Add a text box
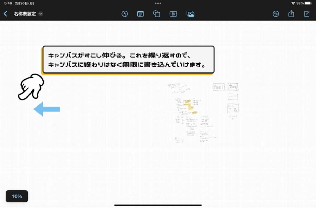The image size is (316, 208). pos(173,14)
